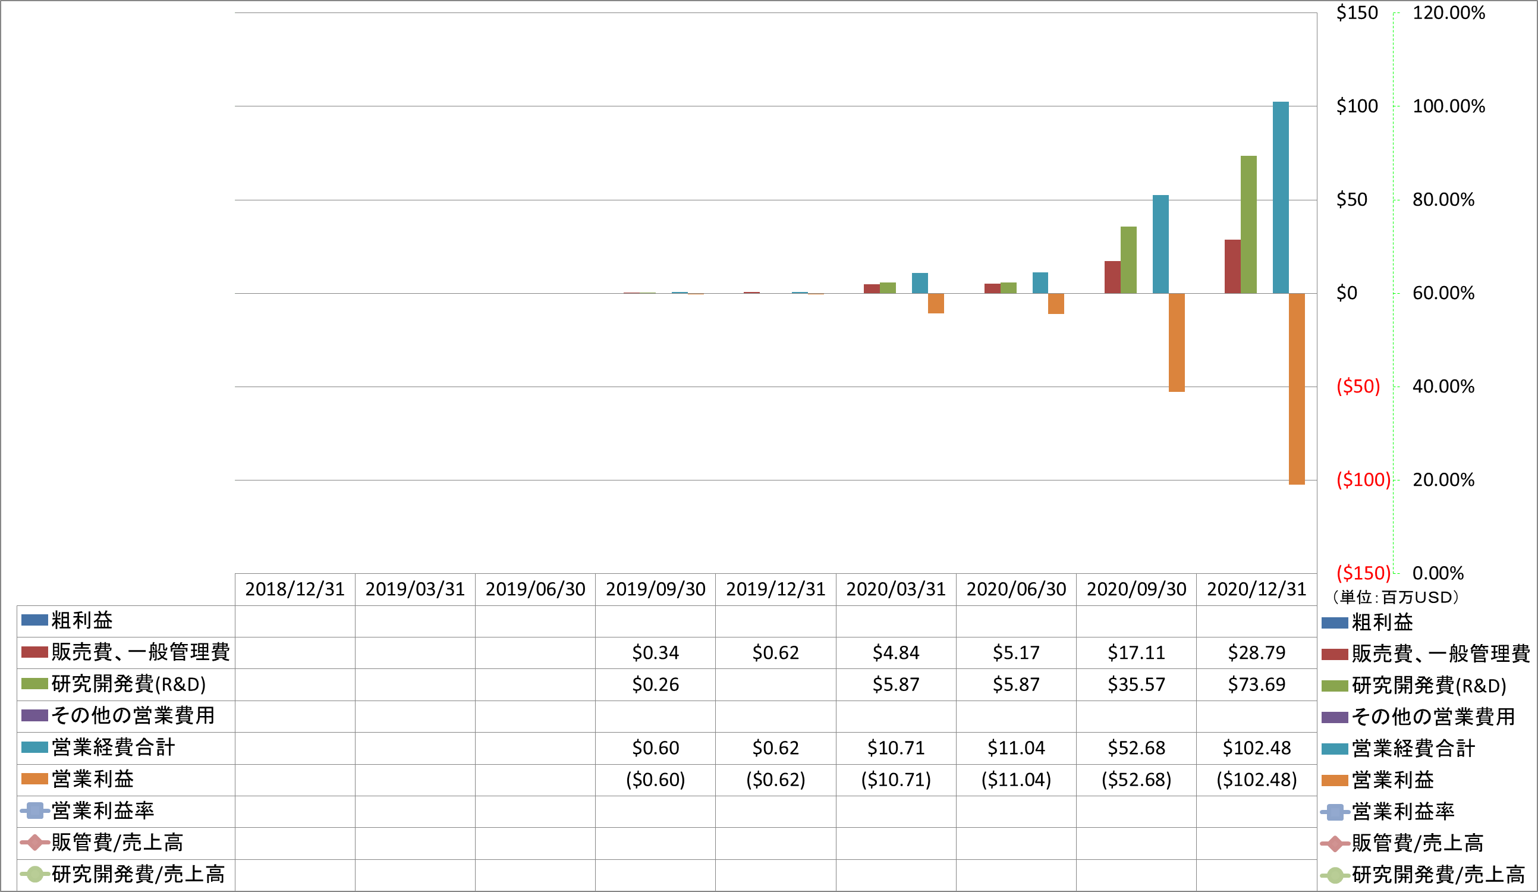Click the 2020/09/30 column header

[1137, 589]
